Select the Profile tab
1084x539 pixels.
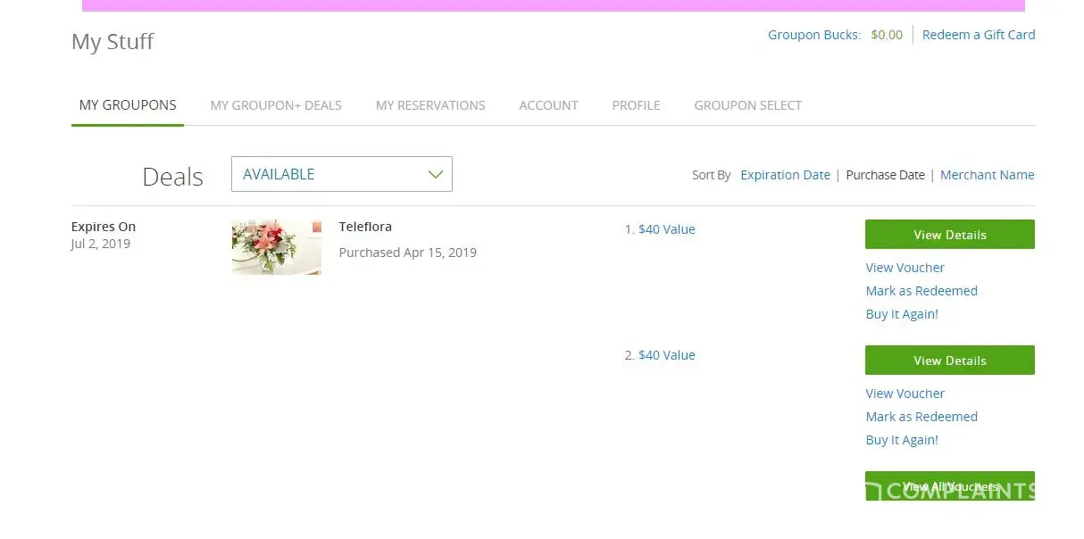click(x=636, y=105)
